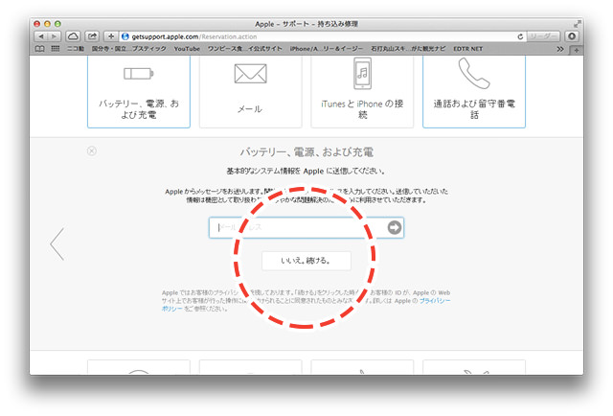Reload the page with refresh icon
Image resolution: width=613 pixels, height=416 pixels.
click(520, 36)
